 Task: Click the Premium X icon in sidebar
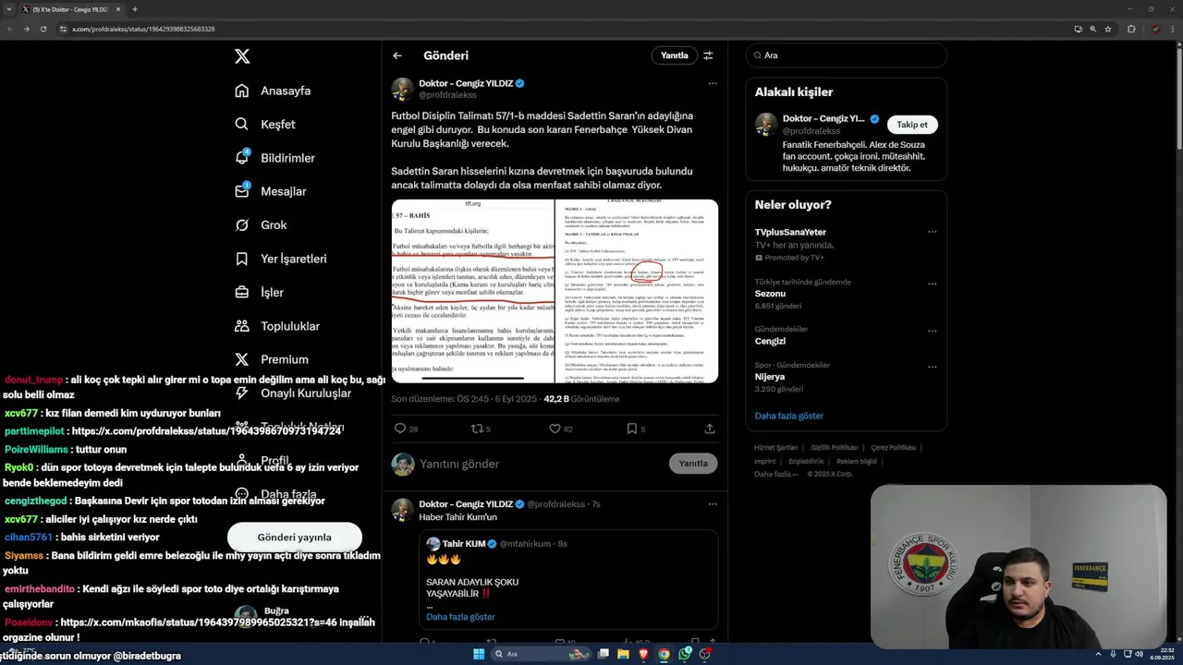(242, 359)
